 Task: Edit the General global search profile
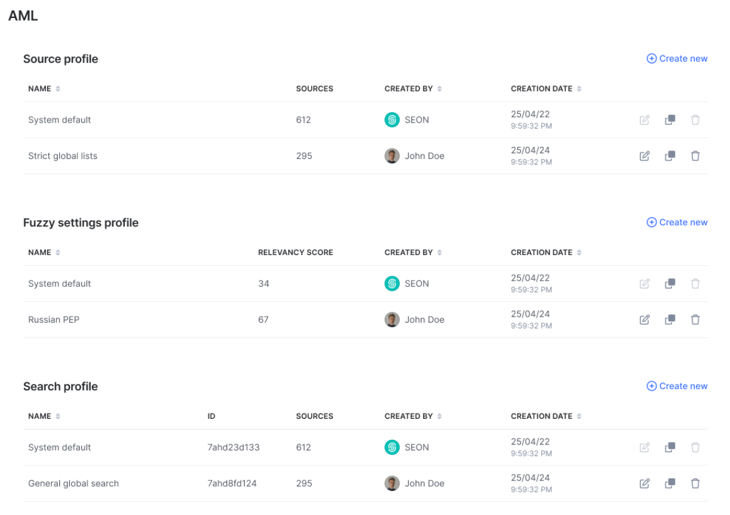pos(645,483)
